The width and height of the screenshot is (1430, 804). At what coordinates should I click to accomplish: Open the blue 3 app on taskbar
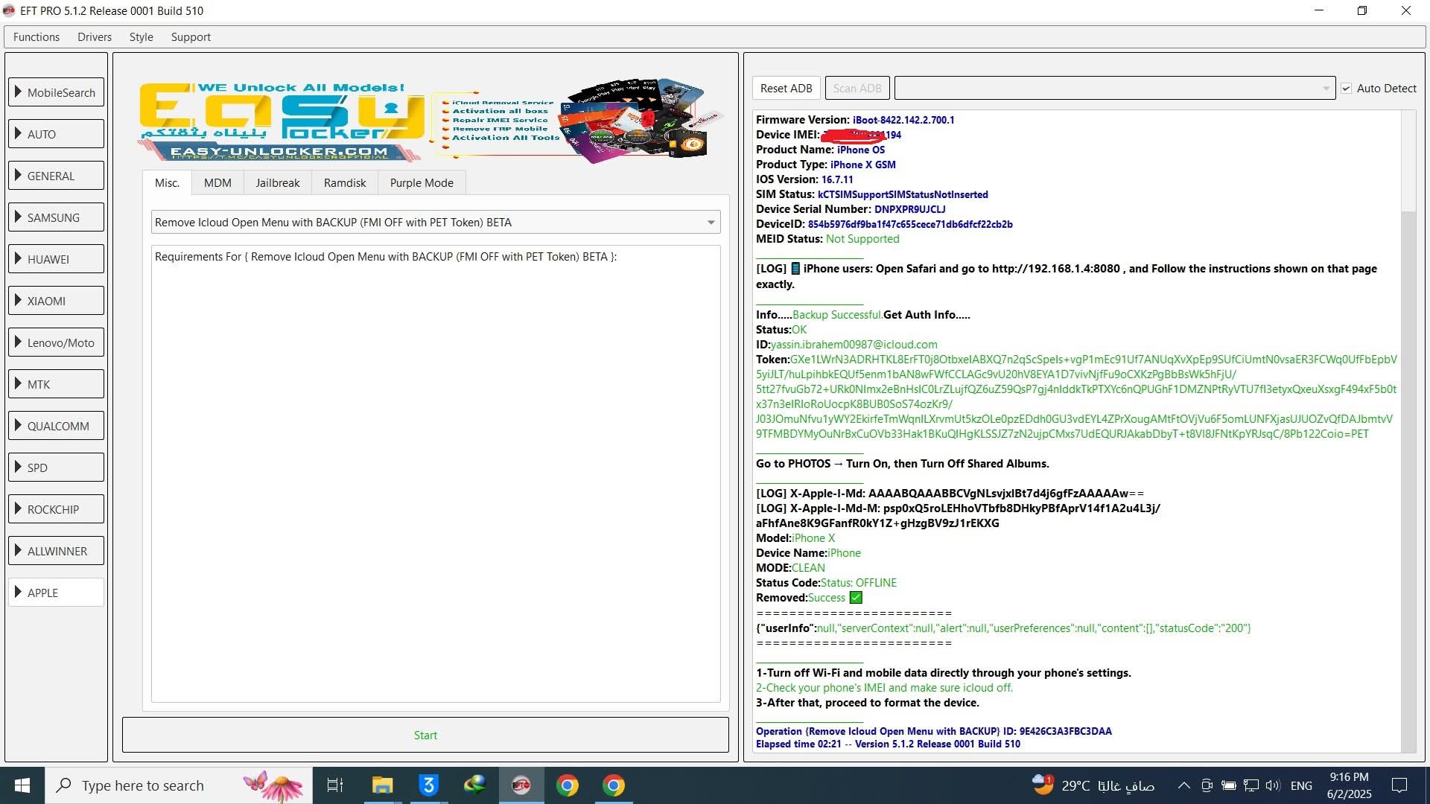428,785
